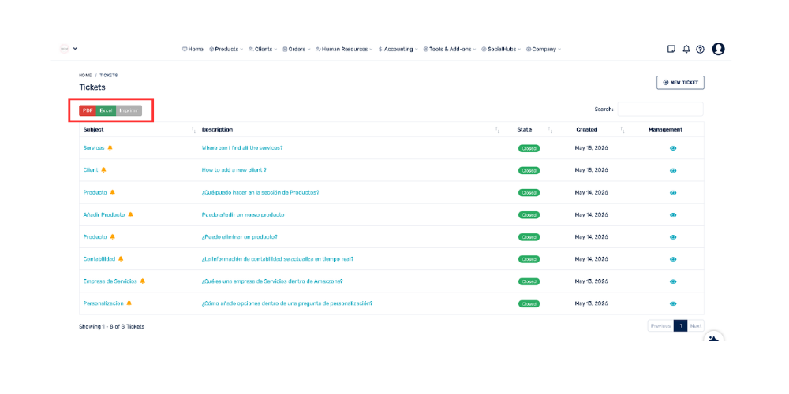This screenshot has height=394, width=789.
Task: Open the help question mark icon
Action: [700, 49]
